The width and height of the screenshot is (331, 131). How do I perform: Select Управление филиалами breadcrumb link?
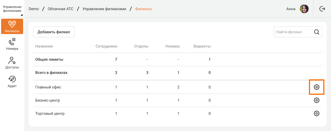click(104, 9)
